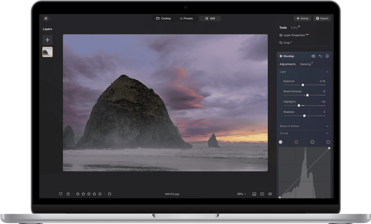Select the green curve channel
Image resolution: width=371 pixels, height=224 pixels.
click(x=312, y=142)
